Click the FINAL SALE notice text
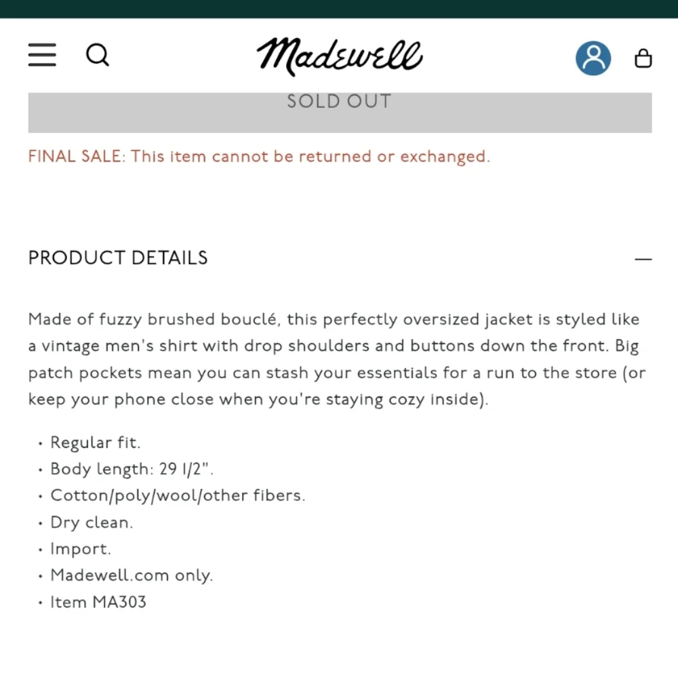Screen dimensions: 678x679 [258, 157]
